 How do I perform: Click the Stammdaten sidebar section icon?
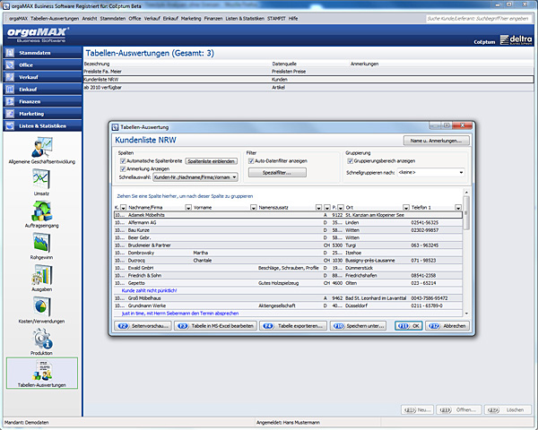tap(10, 53)
